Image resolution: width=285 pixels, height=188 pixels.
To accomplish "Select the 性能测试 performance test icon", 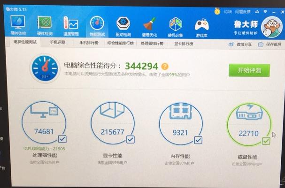I will coord(97,26).
